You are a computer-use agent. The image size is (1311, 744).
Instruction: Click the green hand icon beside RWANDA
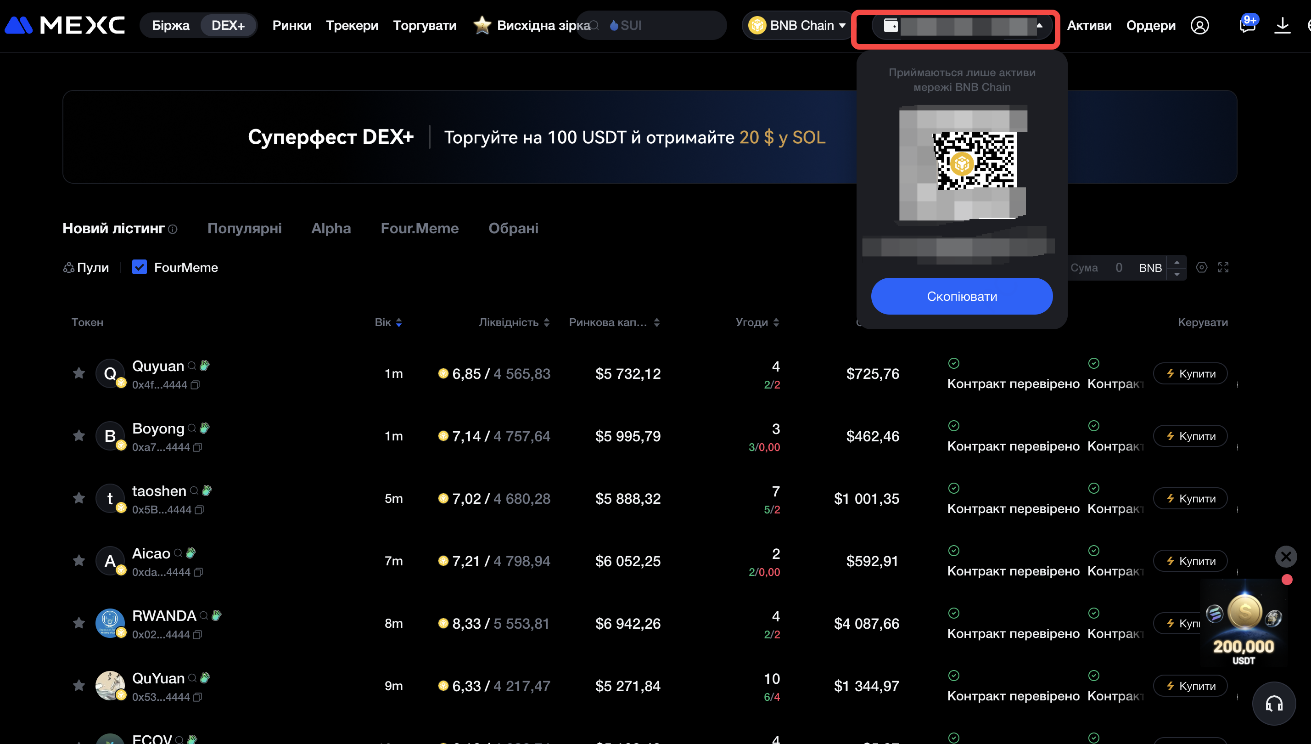217,615
